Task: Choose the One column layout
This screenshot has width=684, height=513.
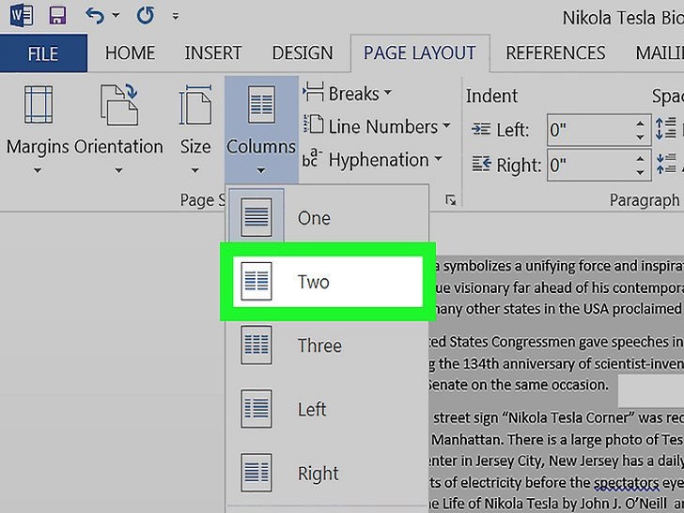Action: coord(327,217)
